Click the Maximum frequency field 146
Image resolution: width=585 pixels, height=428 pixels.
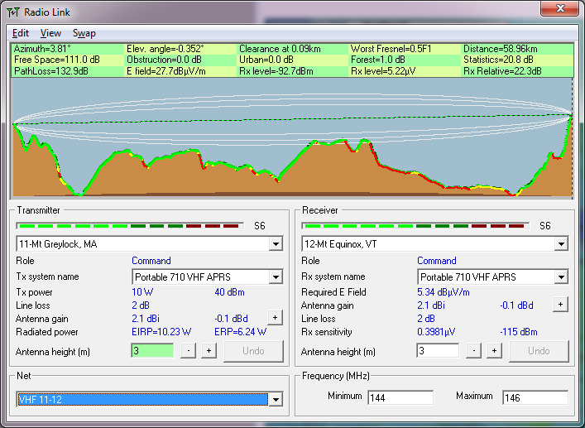click(535, 397)
